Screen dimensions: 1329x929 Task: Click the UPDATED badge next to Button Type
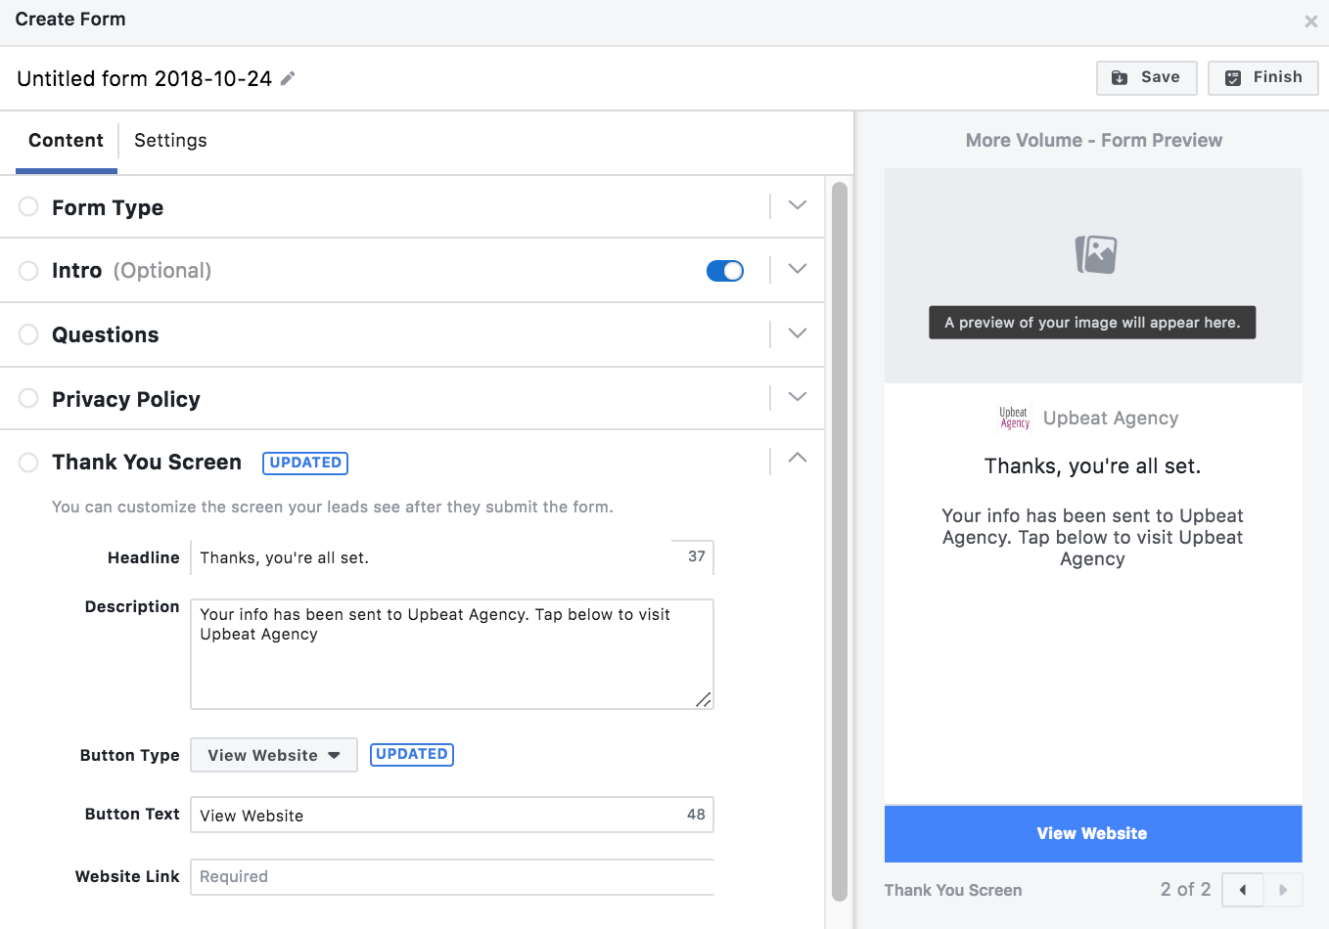[412, 754]
